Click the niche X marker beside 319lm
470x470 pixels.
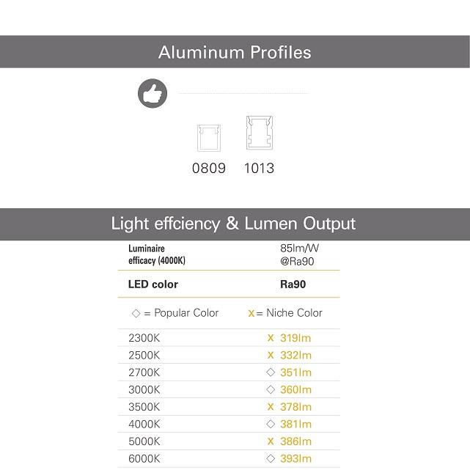pyautogui.click(x=271, y=338)
